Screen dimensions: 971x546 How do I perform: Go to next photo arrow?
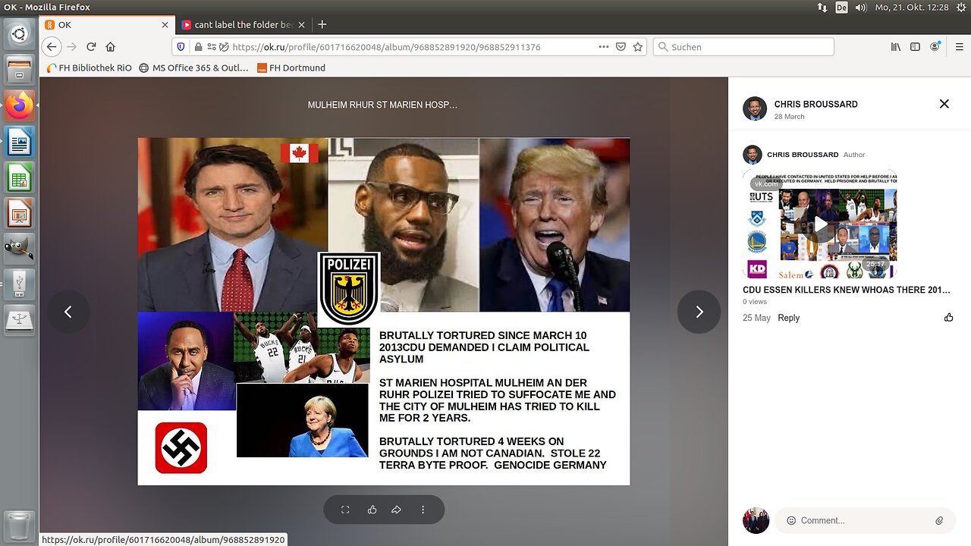(x=699, y=312)
